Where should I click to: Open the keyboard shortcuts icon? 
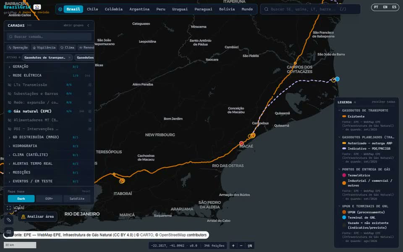9,232
